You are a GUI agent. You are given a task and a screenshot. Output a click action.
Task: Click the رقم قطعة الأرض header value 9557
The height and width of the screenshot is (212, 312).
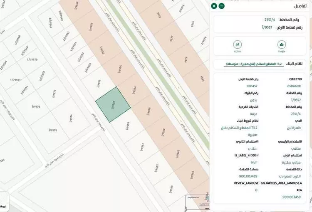267,27
